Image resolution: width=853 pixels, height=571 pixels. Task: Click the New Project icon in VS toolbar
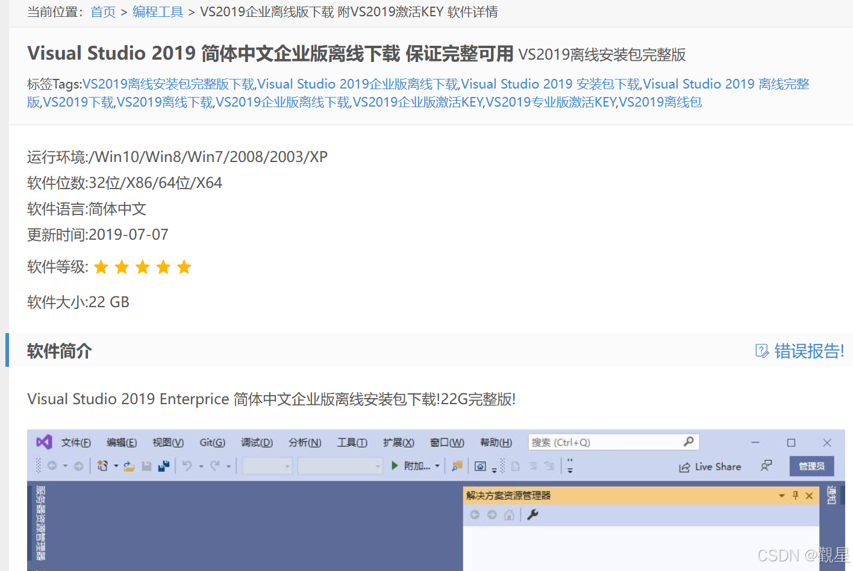102,466
